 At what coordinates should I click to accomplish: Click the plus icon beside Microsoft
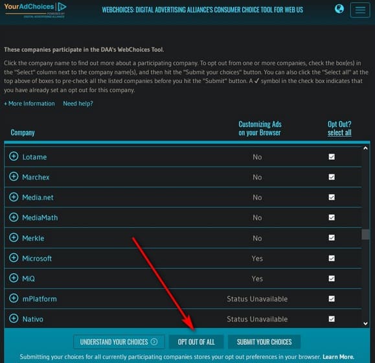14,258
